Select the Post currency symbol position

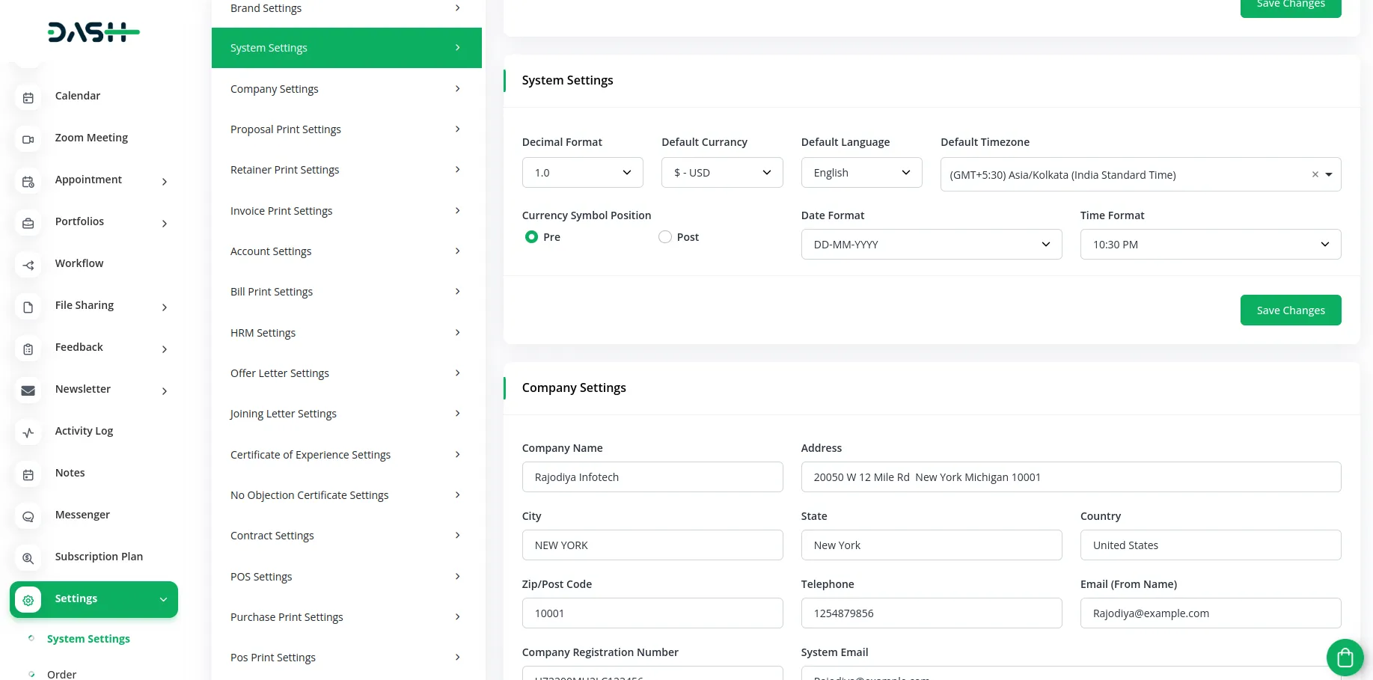[665, 237]
